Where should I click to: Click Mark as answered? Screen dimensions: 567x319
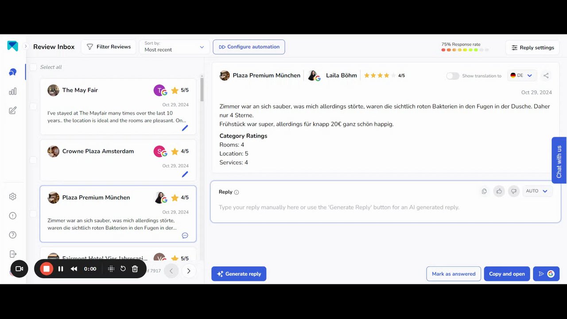(454, 274)
